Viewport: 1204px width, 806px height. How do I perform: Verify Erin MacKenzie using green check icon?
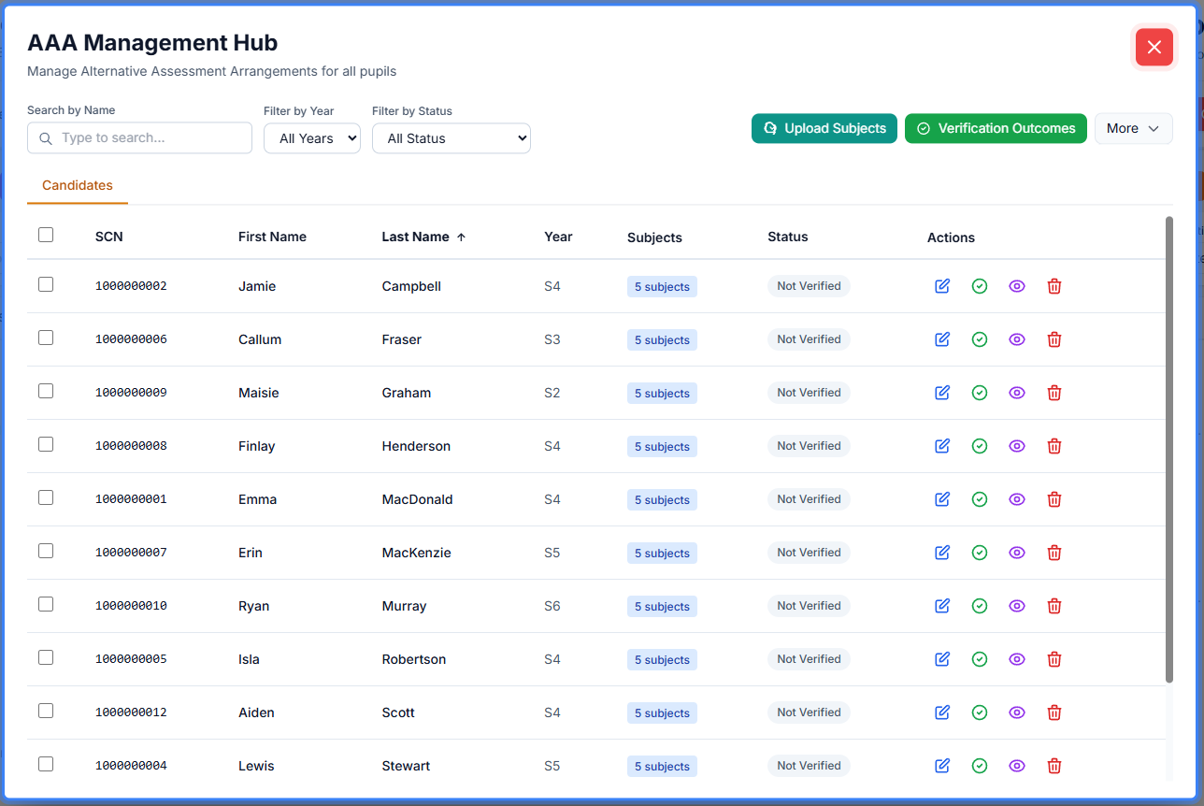coord(980,553)
